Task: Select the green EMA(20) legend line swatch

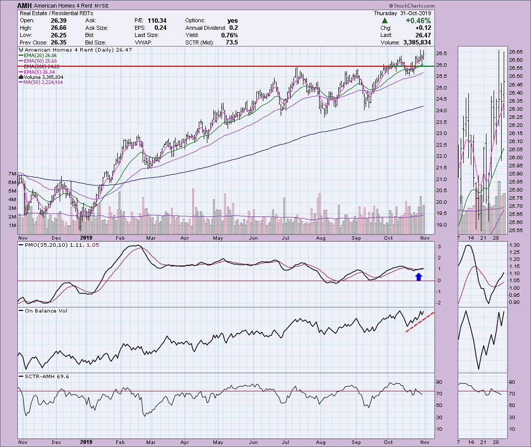Action: [21, 56]
